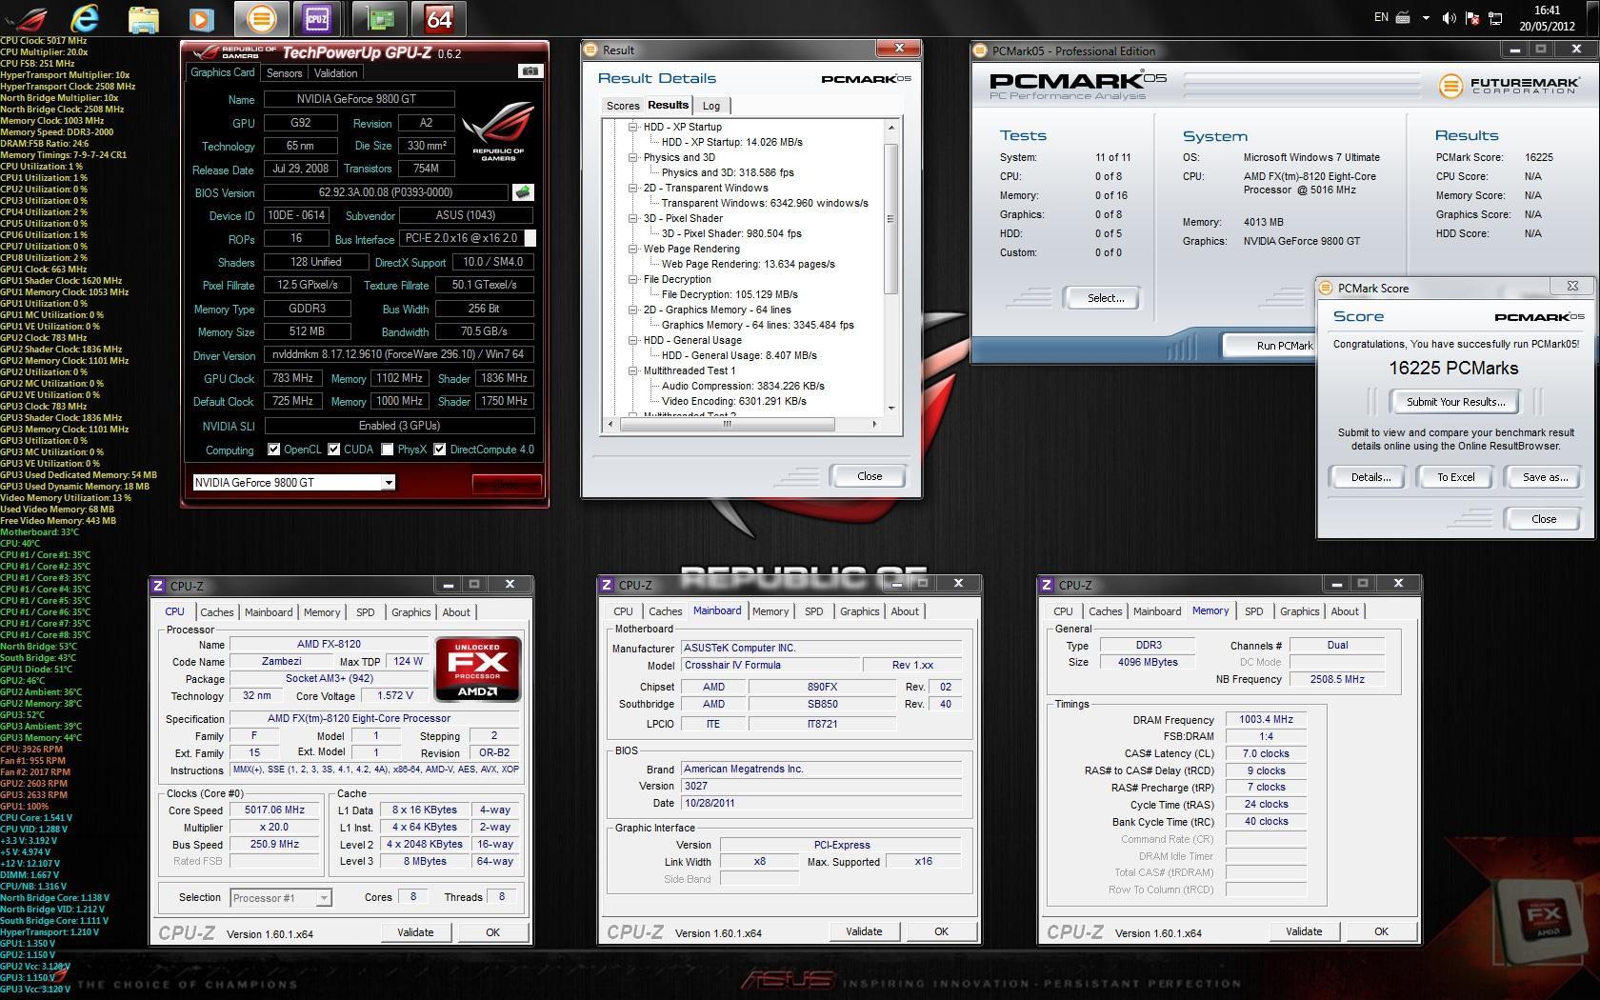The height and width of the screenshot is (1000, 1600).
Task: Click horizontal scrollbar in Result tree
Action: click(726, 424)
